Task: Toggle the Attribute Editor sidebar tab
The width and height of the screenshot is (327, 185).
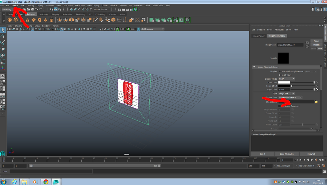Action: tap(325, 33)
